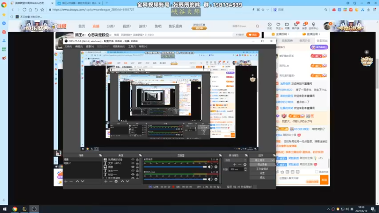Viewport: 379px width, 213px height.
Task: Adjust desktop audio volume slider
Action: tap(175, 167)
